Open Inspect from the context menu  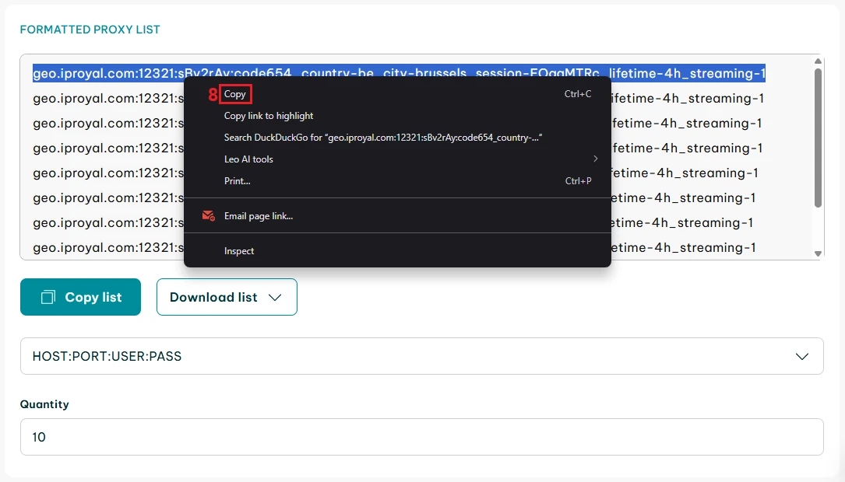point(239,251)
